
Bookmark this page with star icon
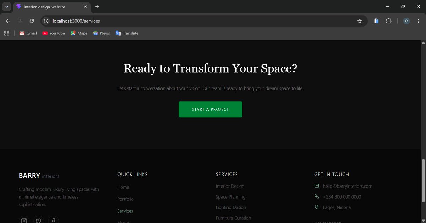[360, 21]
